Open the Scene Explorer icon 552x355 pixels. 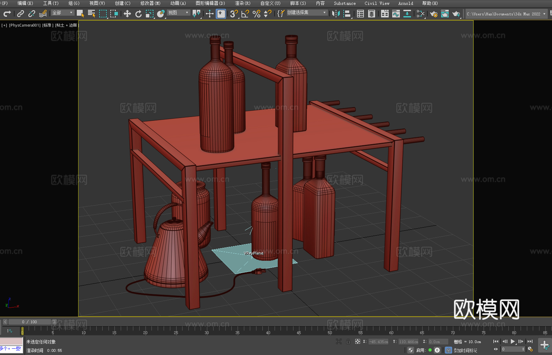click(x=360, y=14)
